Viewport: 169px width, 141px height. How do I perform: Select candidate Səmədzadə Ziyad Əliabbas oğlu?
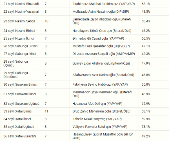tap(102, 21)
